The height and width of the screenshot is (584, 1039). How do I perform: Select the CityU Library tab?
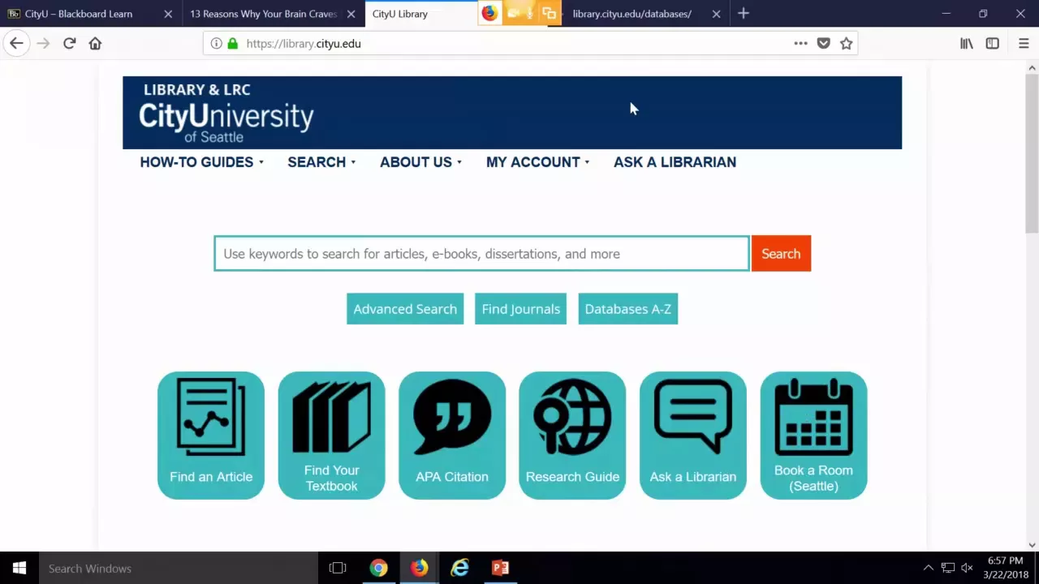tap(422, 14)
